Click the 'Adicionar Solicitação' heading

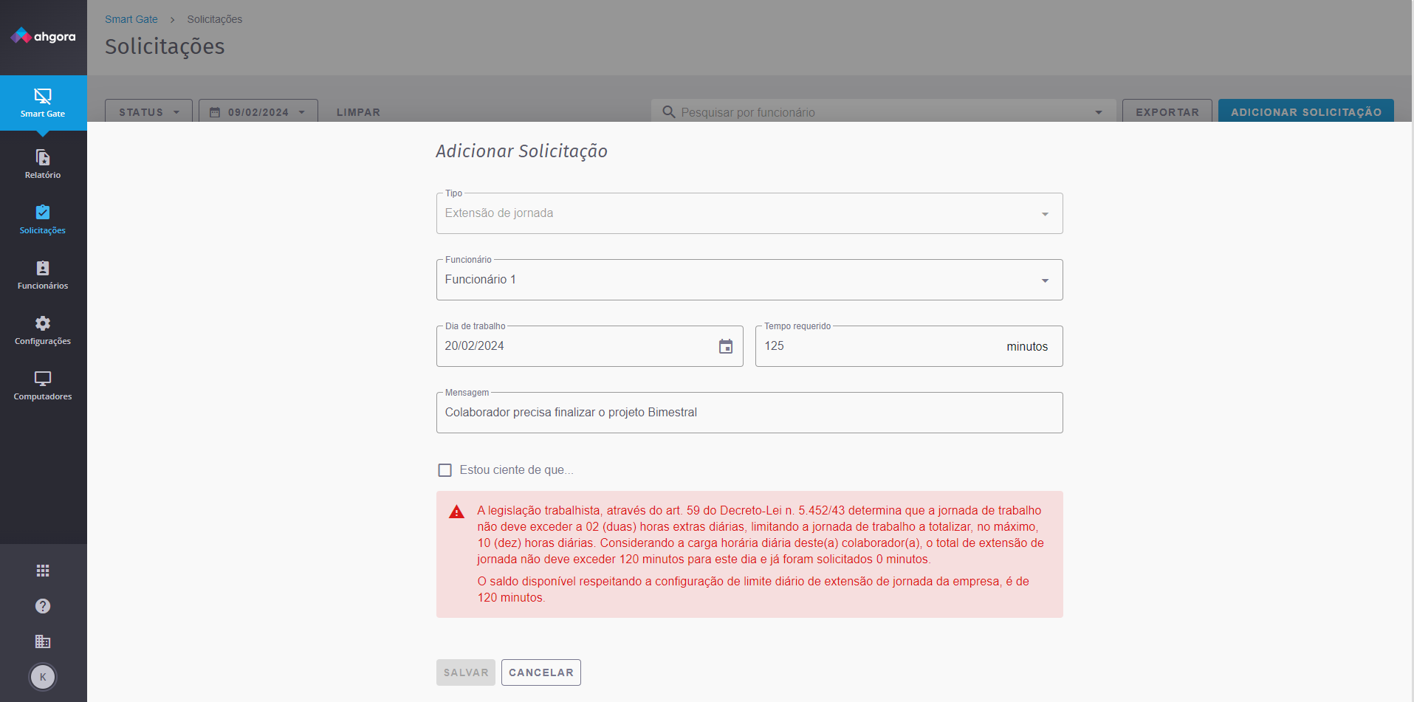pyautogui.click(x=522, y=151)
